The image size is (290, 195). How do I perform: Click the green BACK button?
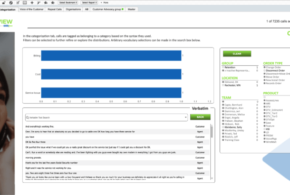200,117
